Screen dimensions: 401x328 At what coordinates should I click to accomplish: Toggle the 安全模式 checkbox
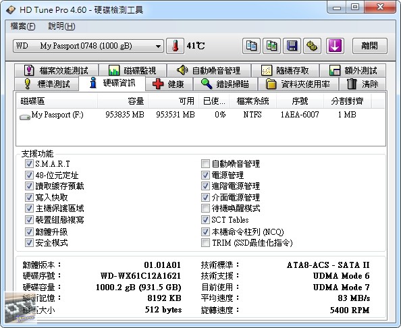click(x=29, y=242)
